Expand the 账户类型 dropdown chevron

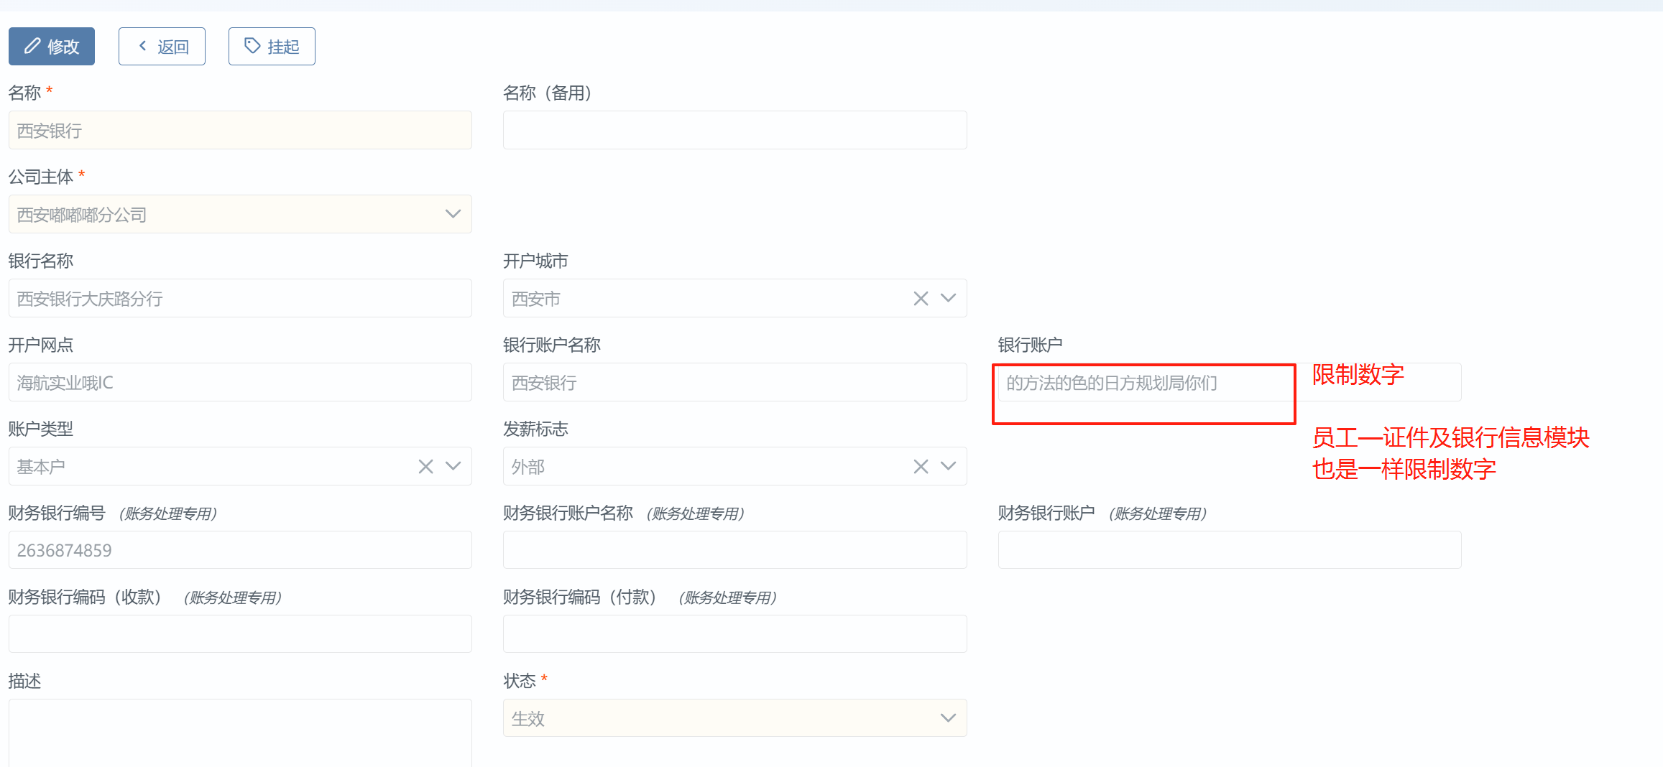[453, 467]
